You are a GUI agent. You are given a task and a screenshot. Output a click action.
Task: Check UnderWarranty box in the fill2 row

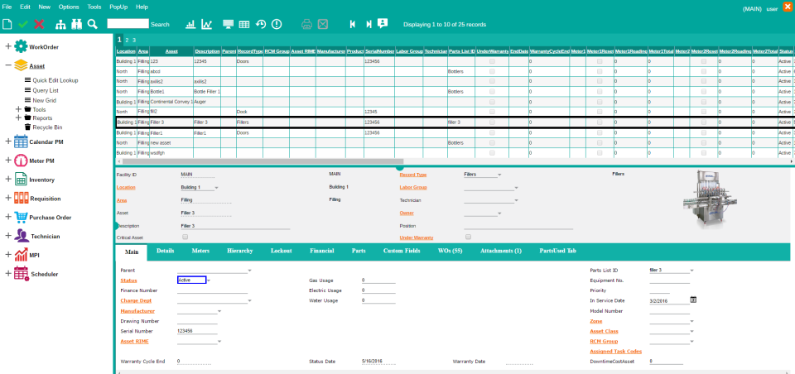click(492, 112)
